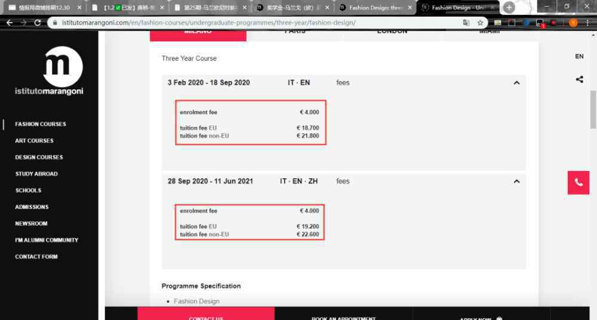The width and height of the screenshot is (597, 320).
Task: Click the 'Programme Specification' heading
Action: pos(201,286)
